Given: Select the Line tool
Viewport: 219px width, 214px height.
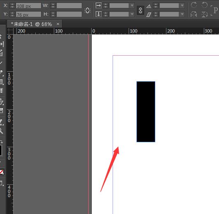Looking at the screenshot, I should (x=1, y=63).
